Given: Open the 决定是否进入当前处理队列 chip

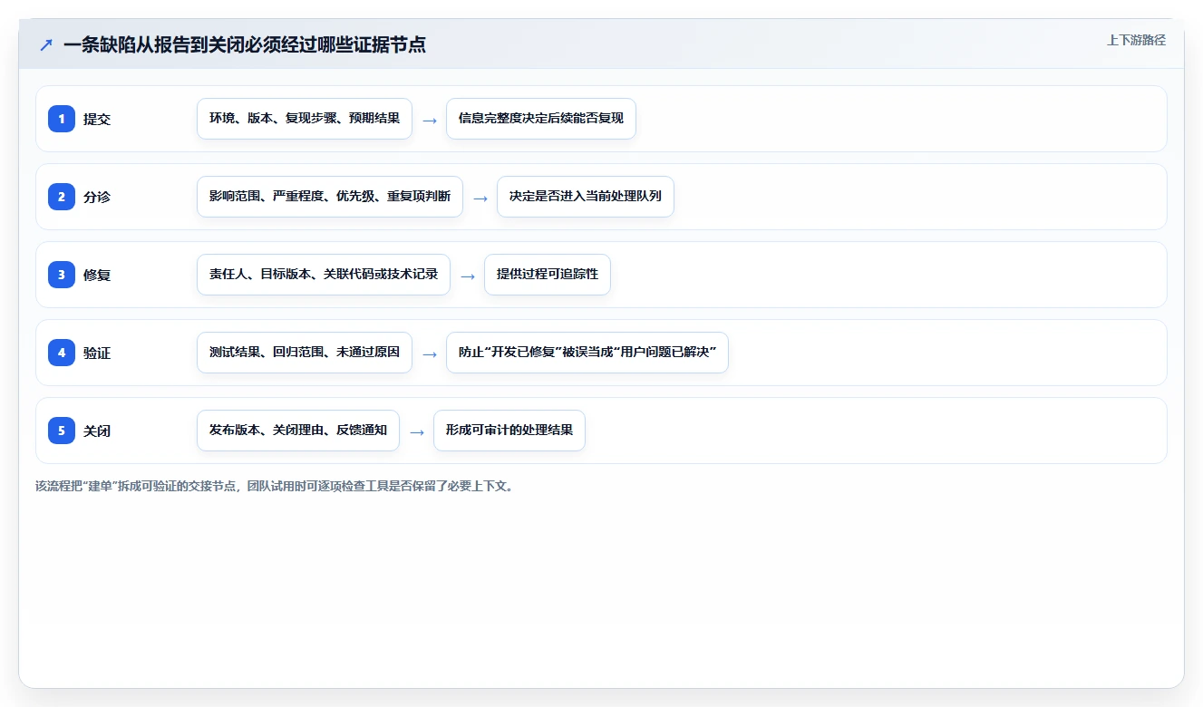Looking at the screenshot, I should pyautogui.click(x=586, y=197).
